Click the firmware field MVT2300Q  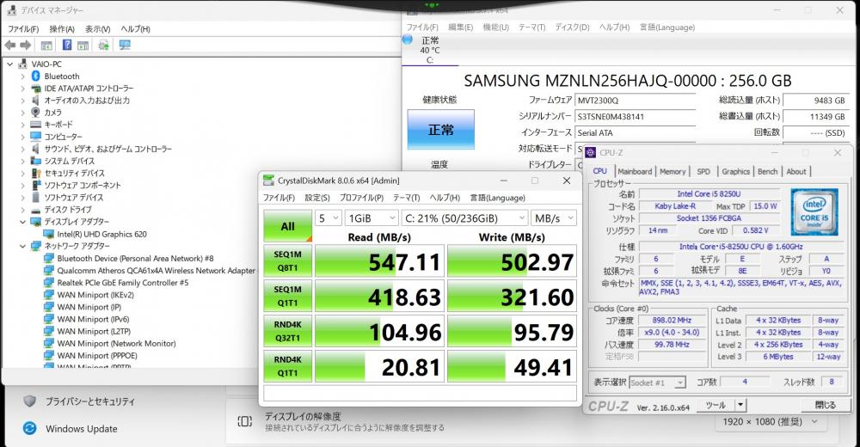point(636,101)
